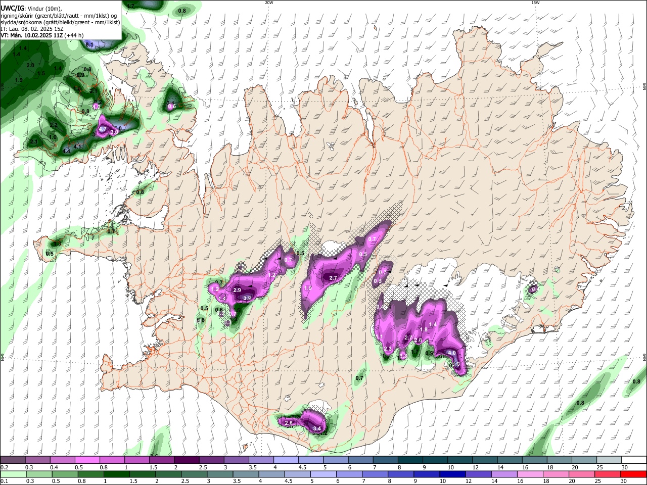Click the '0.1' label in the lower legend
Screen dimensions: 647x485
click(4, 481)
